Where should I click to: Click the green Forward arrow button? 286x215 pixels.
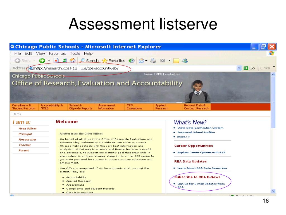[x=42, y=60]
